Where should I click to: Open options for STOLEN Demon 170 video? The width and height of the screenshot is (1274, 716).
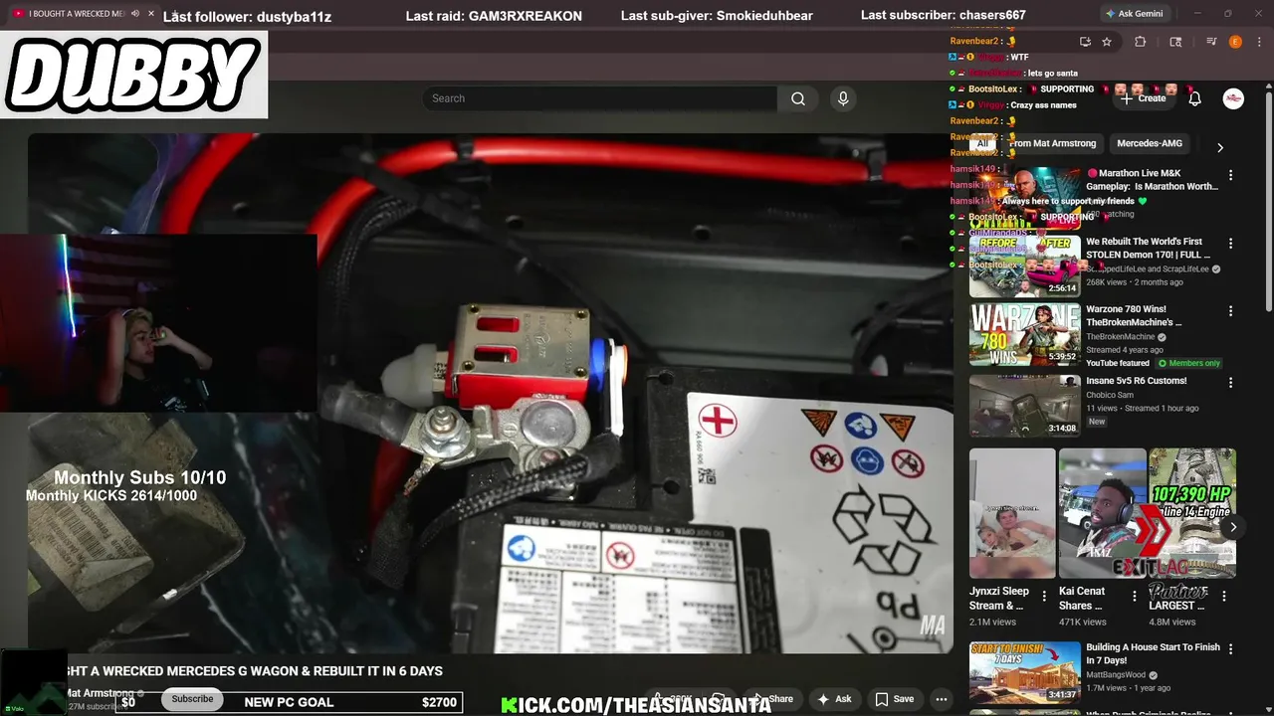click(1230, 244)
